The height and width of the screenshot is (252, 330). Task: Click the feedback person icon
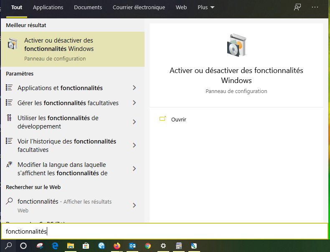tap(297, 7)
